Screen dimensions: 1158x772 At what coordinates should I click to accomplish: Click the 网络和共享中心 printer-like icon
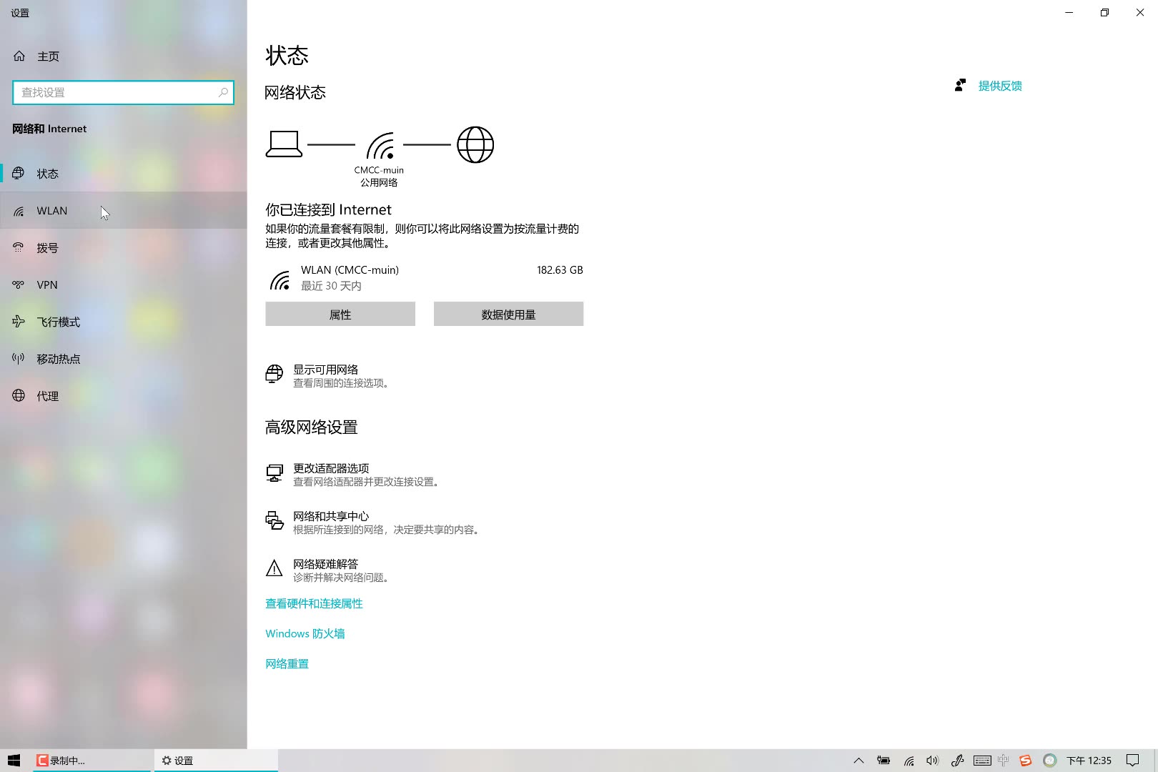point(274,521)
